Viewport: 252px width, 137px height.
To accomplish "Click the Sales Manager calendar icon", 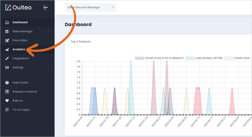I will point(7,31).
